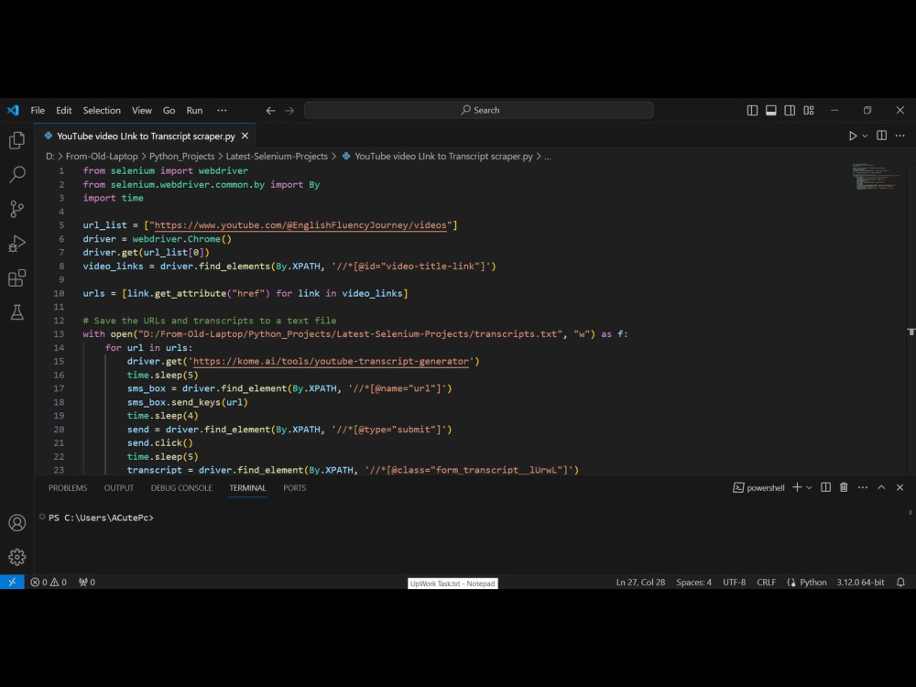916x687 pixels.
Task: Select interpreter 3.12.0 64-bit
Action: (860, 582)
